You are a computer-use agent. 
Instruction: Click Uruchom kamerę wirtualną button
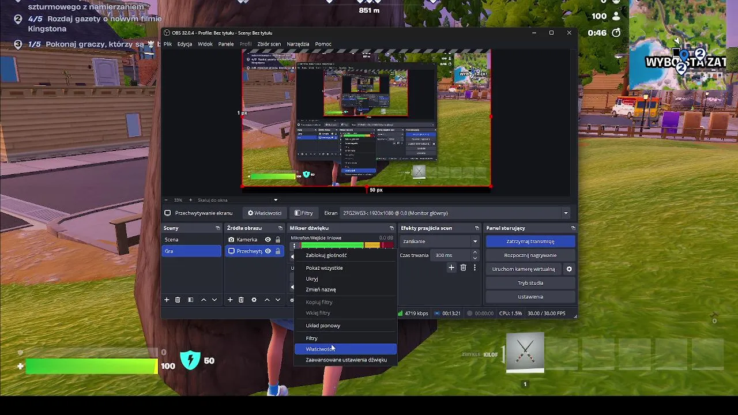[524, 269]
